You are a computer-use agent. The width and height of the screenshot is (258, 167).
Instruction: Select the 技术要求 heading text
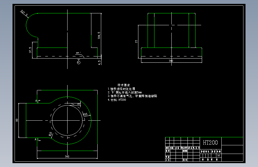coord(123,85)
